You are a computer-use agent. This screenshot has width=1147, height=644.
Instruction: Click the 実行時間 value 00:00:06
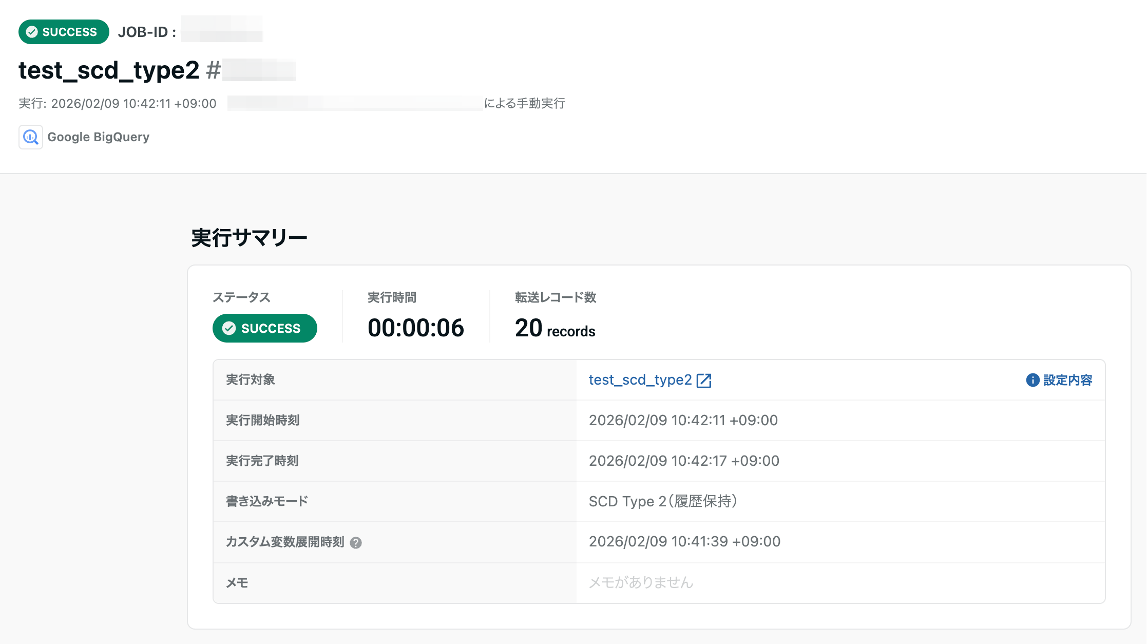(416, 328)
